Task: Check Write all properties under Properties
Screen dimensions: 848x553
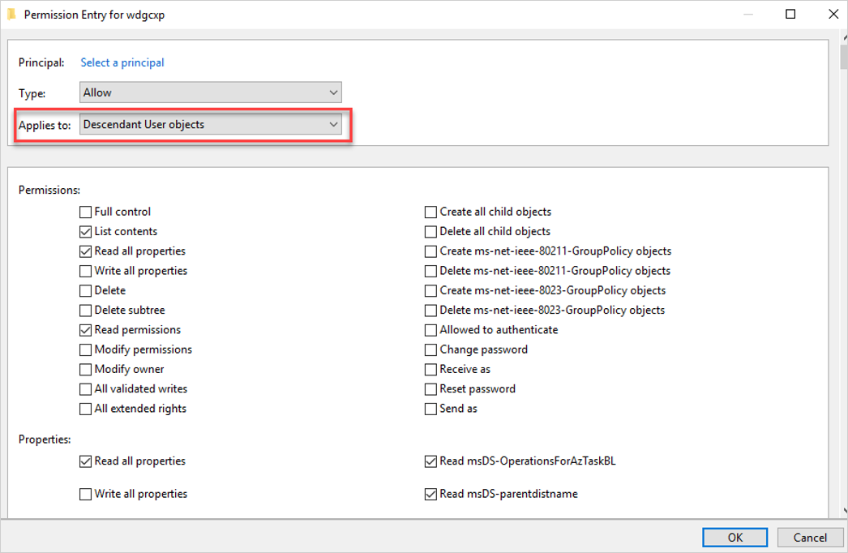Action: tap(85, 494)
